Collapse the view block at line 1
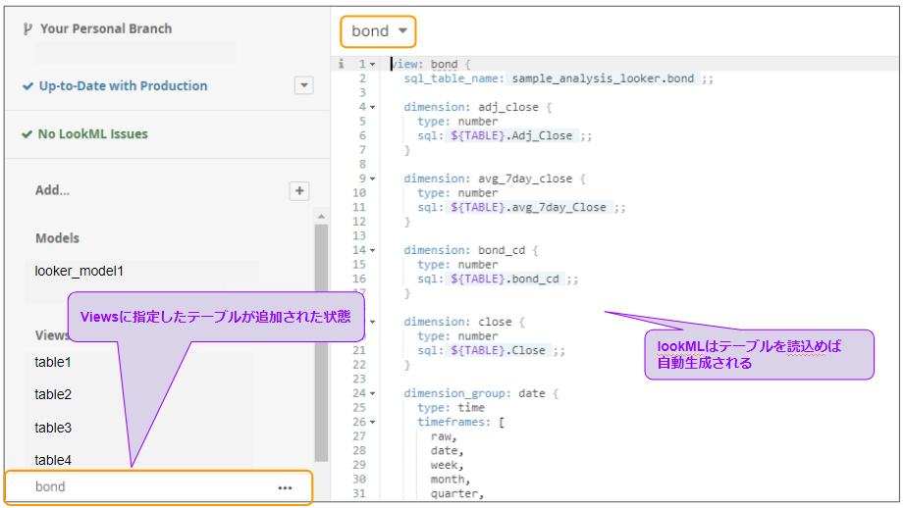This screenshot has height=508, width=905. tap(373, 64)
